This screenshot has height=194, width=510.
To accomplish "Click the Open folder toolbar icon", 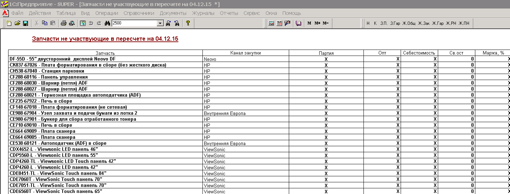I will [17, 23].
